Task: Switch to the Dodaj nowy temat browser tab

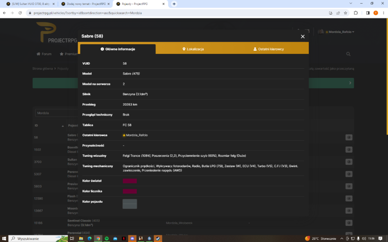Action: pyautogui.click(x=85, y=4)
